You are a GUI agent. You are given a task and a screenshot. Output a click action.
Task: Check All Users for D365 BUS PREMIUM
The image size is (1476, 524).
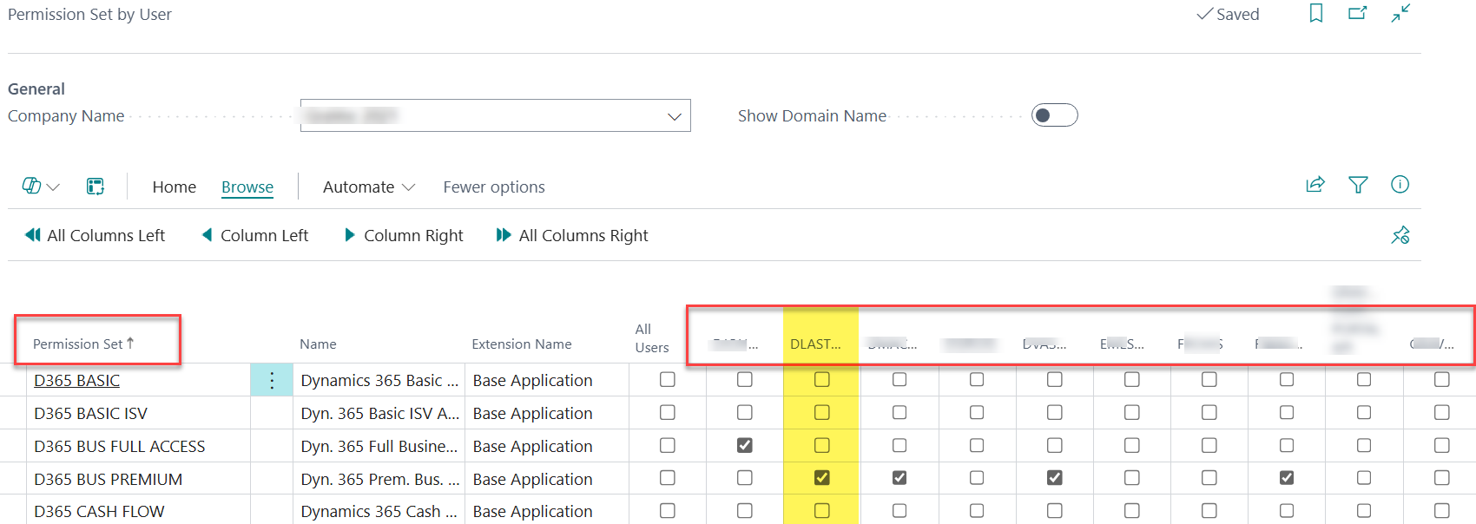(667, 478)
